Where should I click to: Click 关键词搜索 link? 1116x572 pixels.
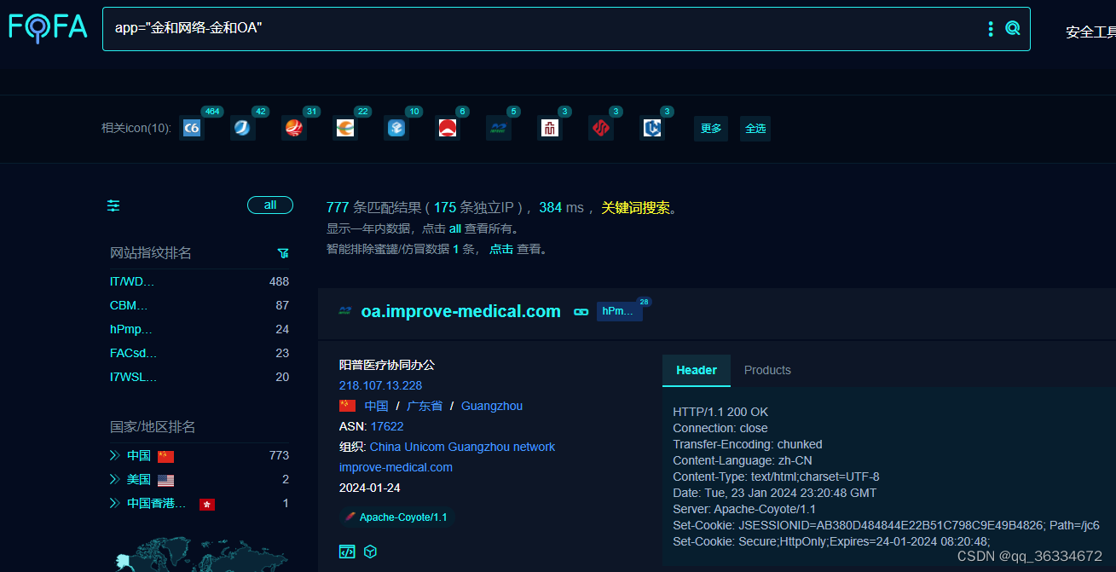point(635,207)
